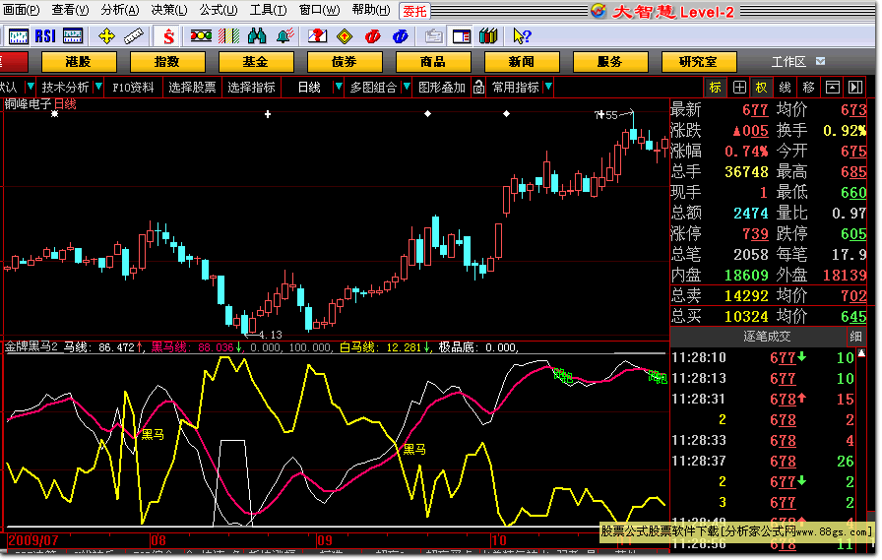Click the 基金 yellow tab button
The width and height of the screenshot is (882, 560).
pyautogui.click(x=255, y=62)
